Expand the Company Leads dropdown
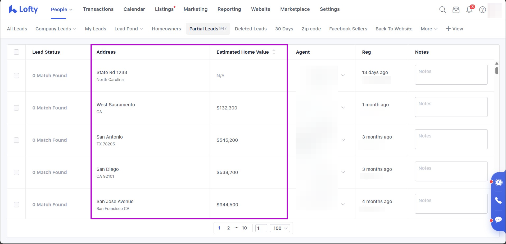This screenshot has height=244, width=506. pos(56,29)
